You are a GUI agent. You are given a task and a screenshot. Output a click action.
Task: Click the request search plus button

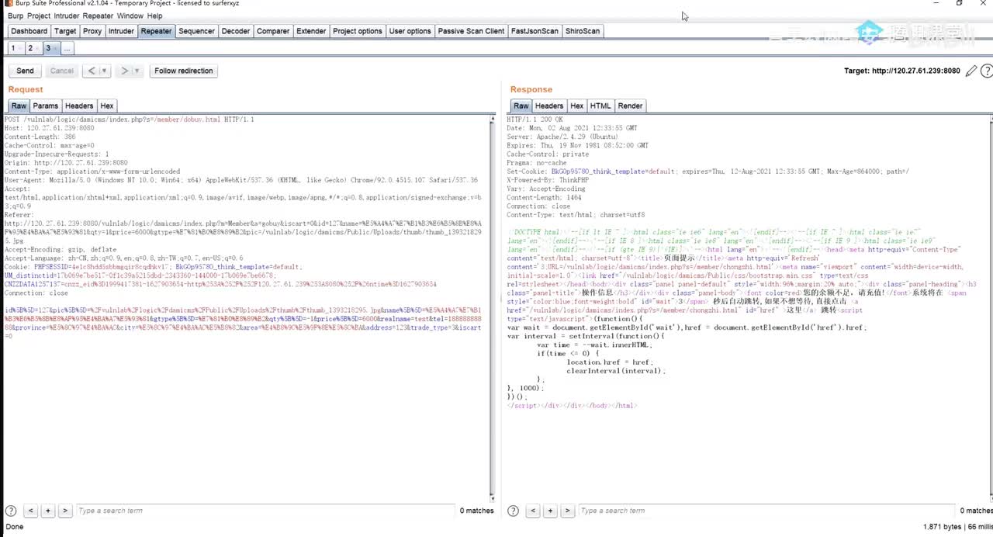[x=48, y=511]
